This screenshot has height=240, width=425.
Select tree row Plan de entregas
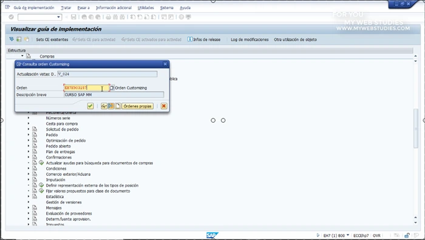60,151
